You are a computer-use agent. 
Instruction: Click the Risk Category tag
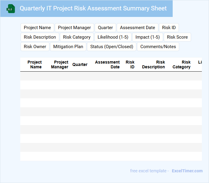point(77,37)
